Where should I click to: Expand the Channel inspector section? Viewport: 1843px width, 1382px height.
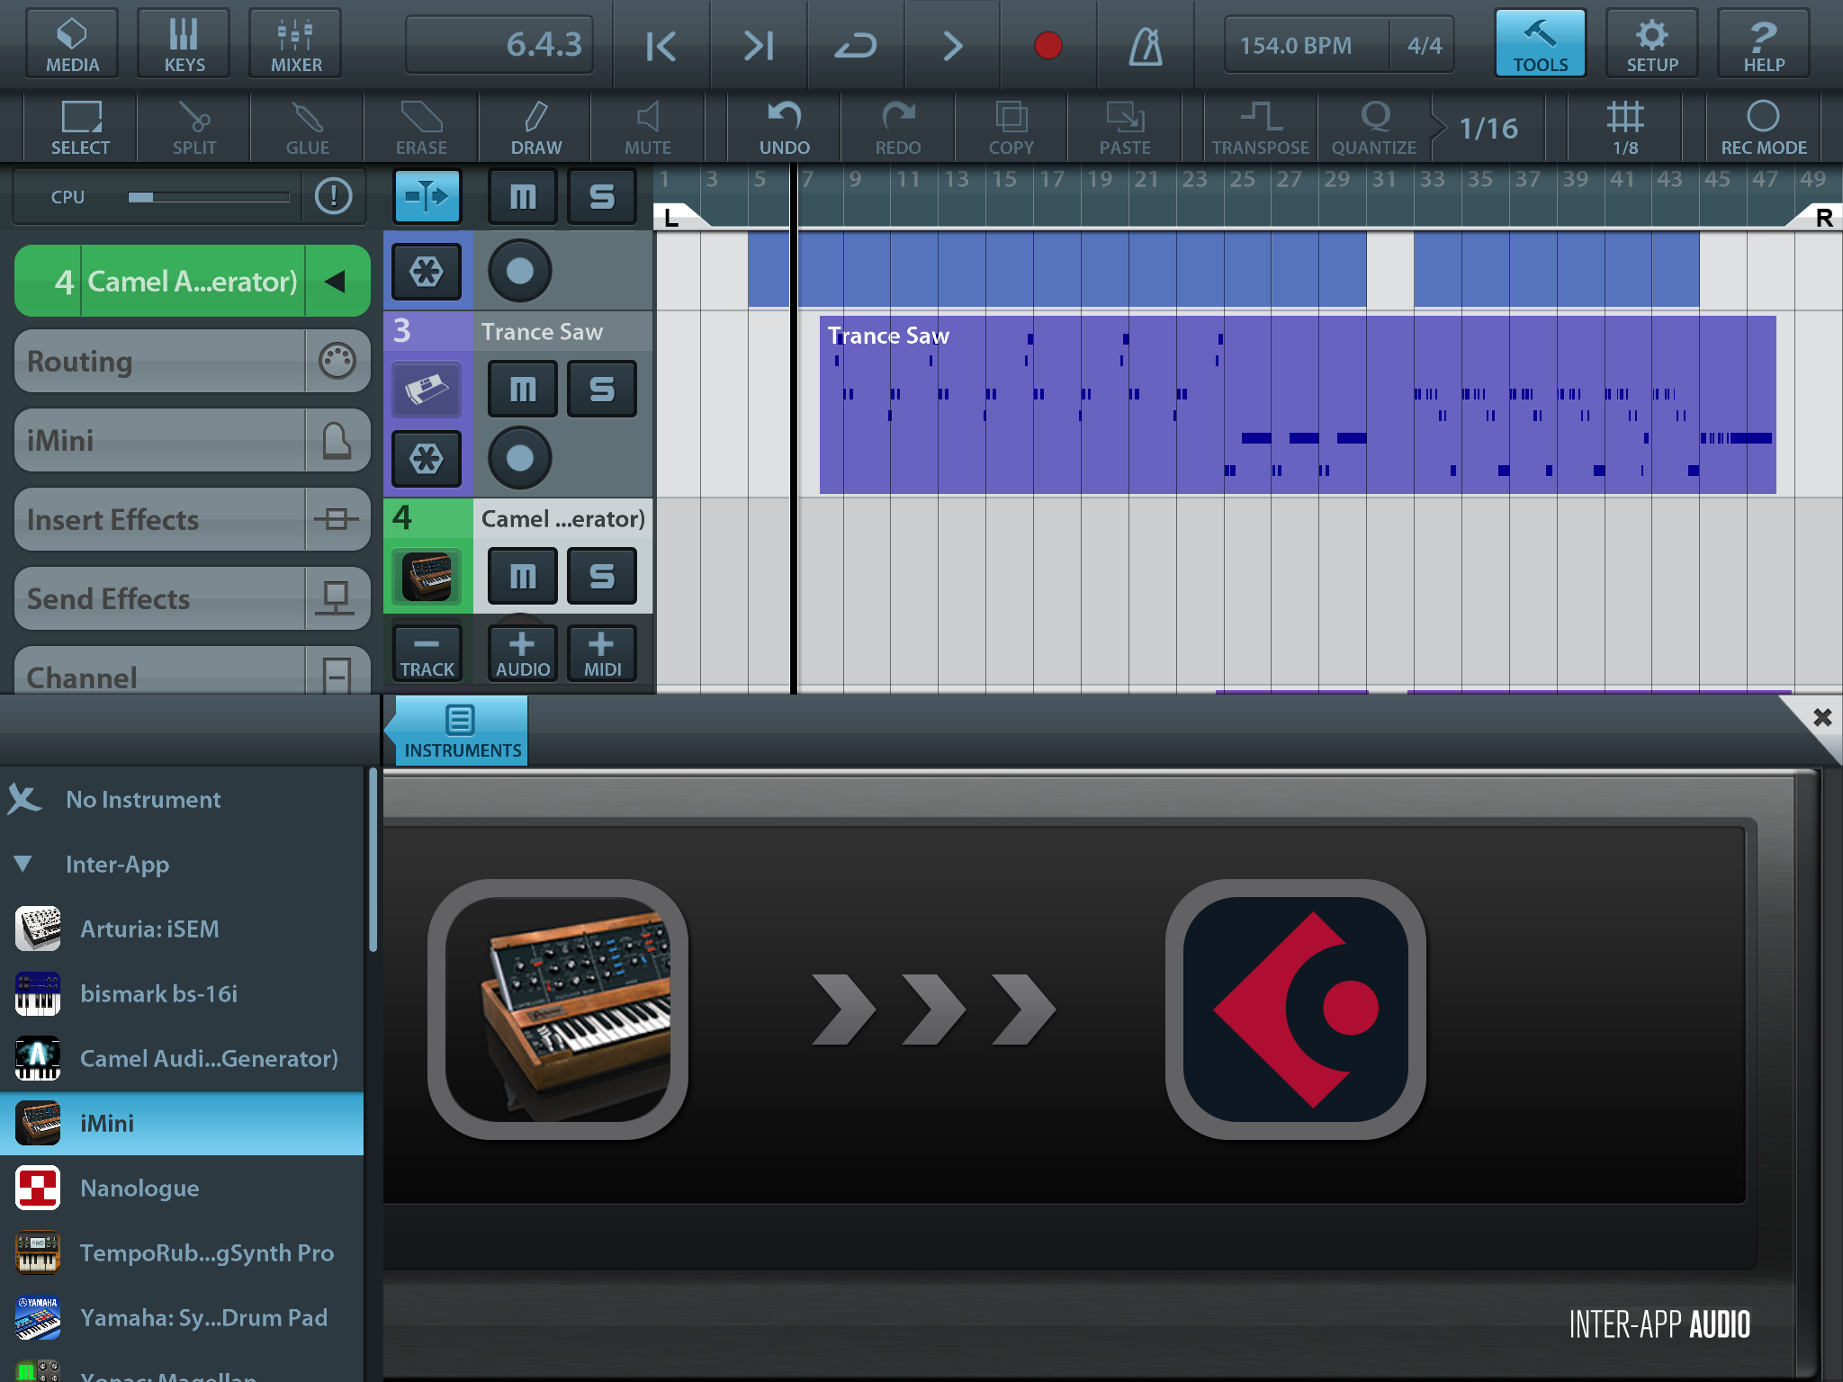pyautogui.click(x=193, y=670)
